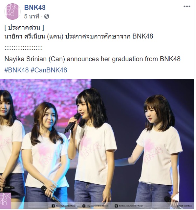
Task: Open the post timestamp "5 นาที"
Action: [32, 16]
